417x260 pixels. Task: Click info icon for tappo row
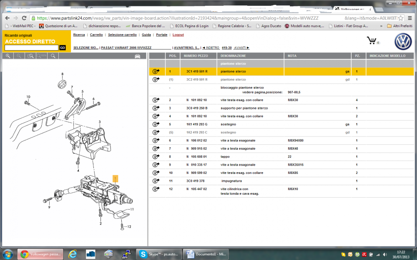156,157
